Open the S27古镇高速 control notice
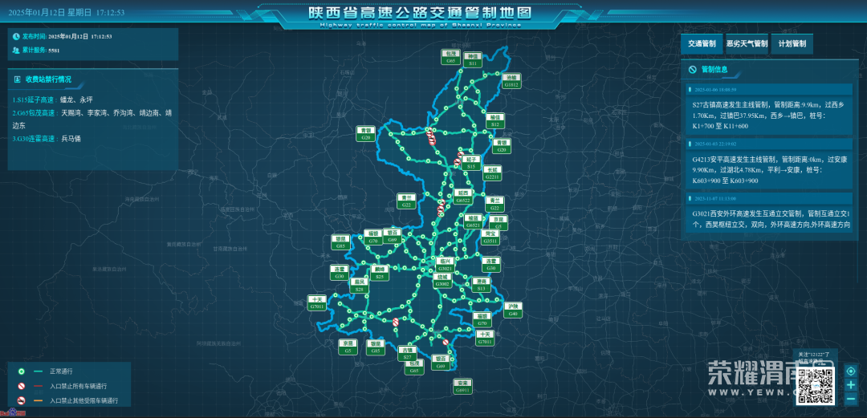 pos(766,115)
